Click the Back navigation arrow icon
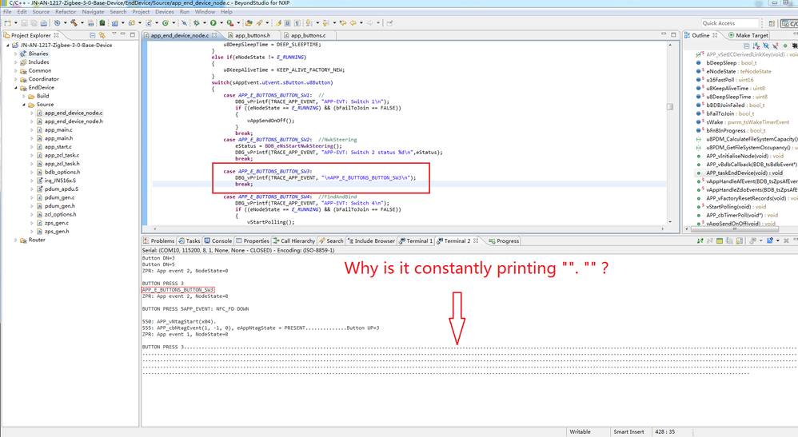The height and width of the screenshot is (437, 798). (x=353, y=23)
